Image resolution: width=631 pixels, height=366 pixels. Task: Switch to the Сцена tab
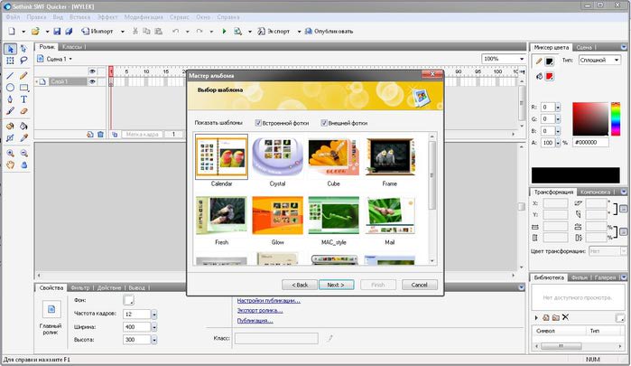[x=584, y=47]
